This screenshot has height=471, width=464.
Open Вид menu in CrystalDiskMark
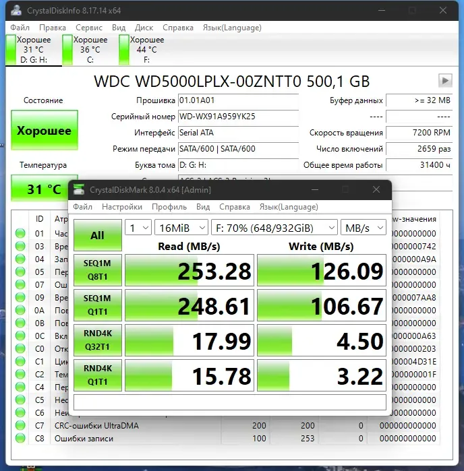coord(203,207)
